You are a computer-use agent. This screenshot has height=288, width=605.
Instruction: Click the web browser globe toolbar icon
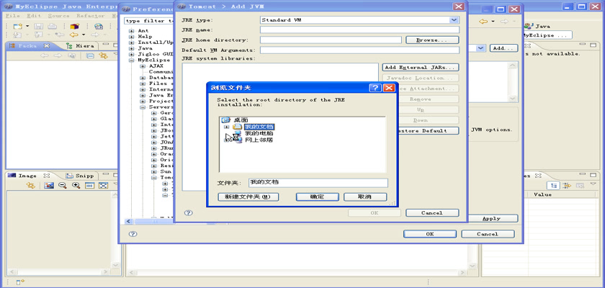click(99, 26)
